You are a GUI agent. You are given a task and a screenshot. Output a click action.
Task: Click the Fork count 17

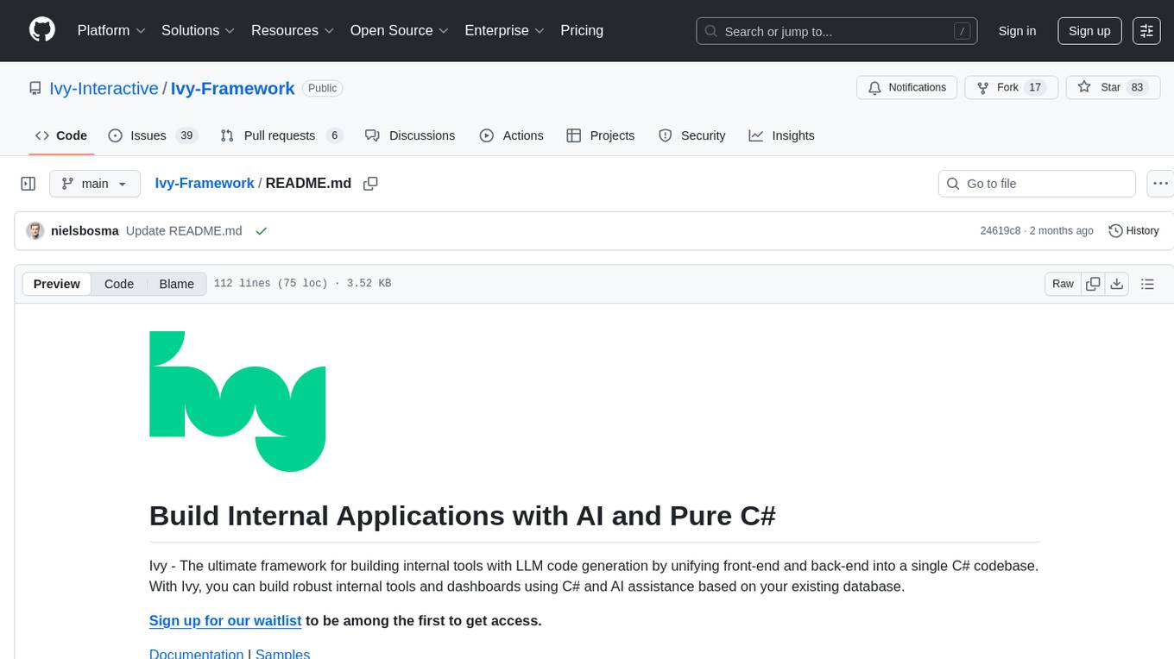click(1035, 87)
